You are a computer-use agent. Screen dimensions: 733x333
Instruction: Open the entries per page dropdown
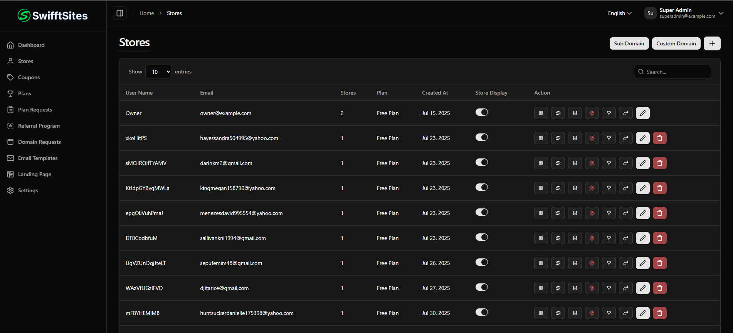(158, 72)
